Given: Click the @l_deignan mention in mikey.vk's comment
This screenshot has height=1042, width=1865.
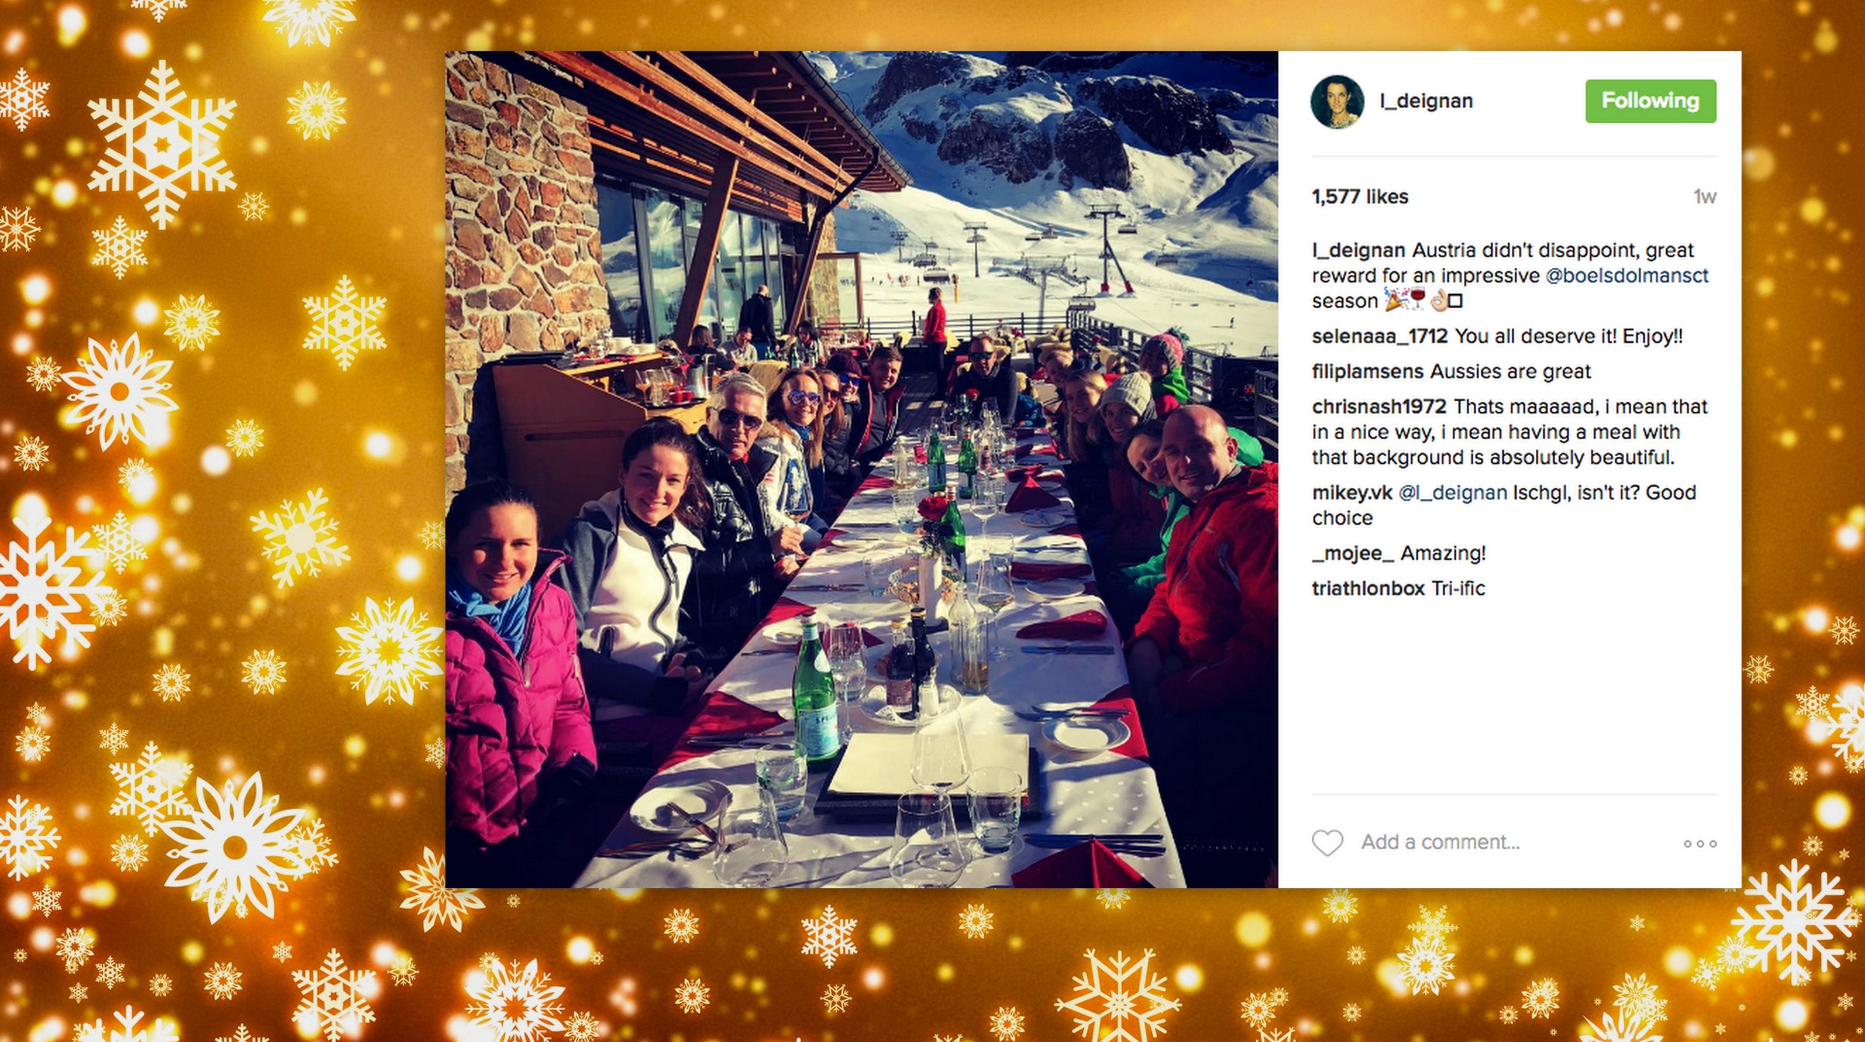Looking at the screenshot, I should pos(1452,493).
